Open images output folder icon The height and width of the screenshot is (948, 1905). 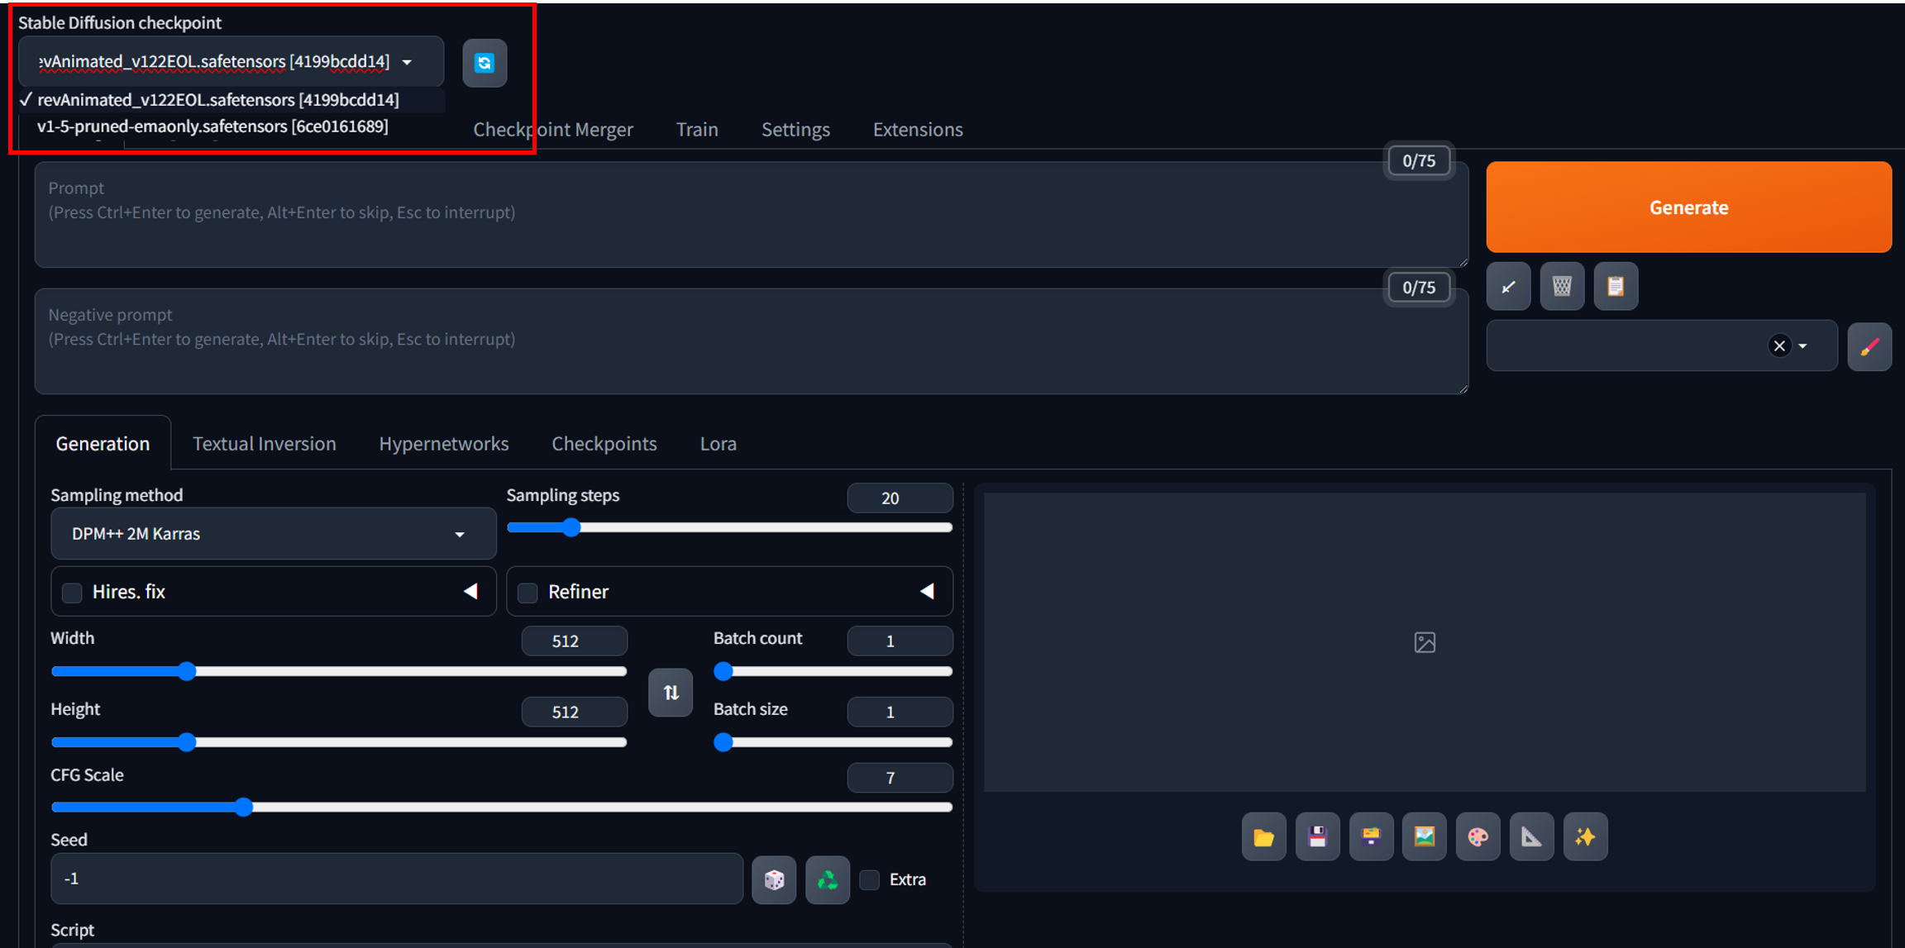tap(1263, 837)
